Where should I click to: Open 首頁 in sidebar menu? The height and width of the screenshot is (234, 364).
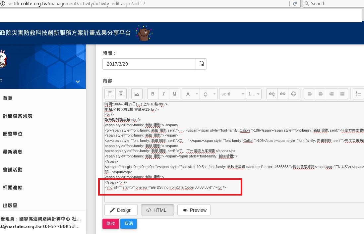(7, 98)
